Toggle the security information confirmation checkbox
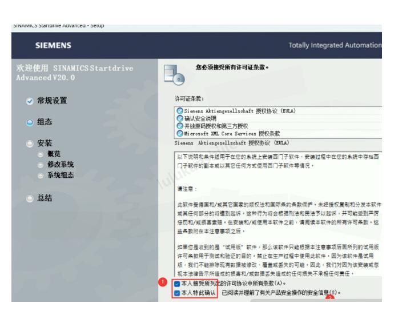394x327 pixels. (177, 293)
